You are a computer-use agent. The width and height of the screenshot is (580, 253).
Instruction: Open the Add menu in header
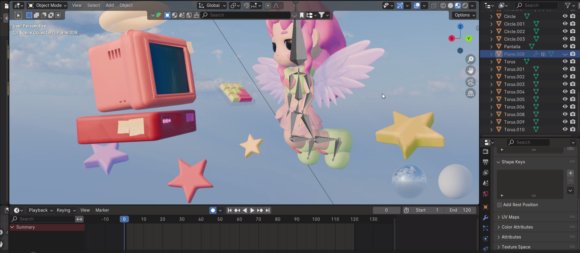click(x=109, y=5)
